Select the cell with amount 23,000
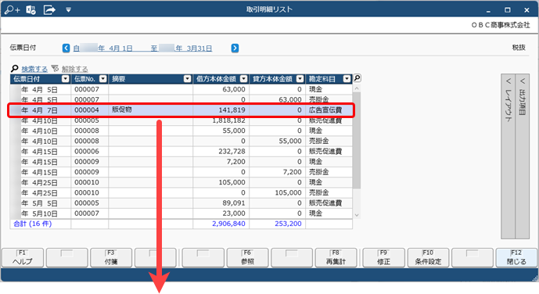Image resolution: width=539 pixels, height=294 pixels. (221, 213)
